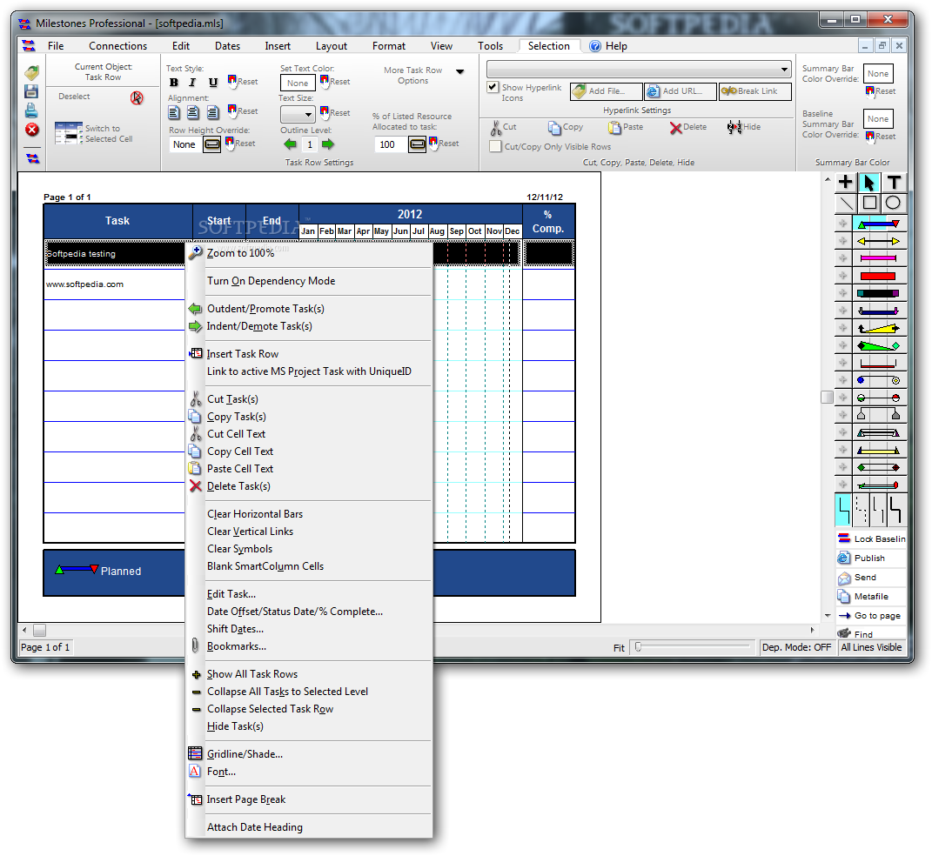
Task: Click the red X icon in left sidebar
Action: click(32, 130)
